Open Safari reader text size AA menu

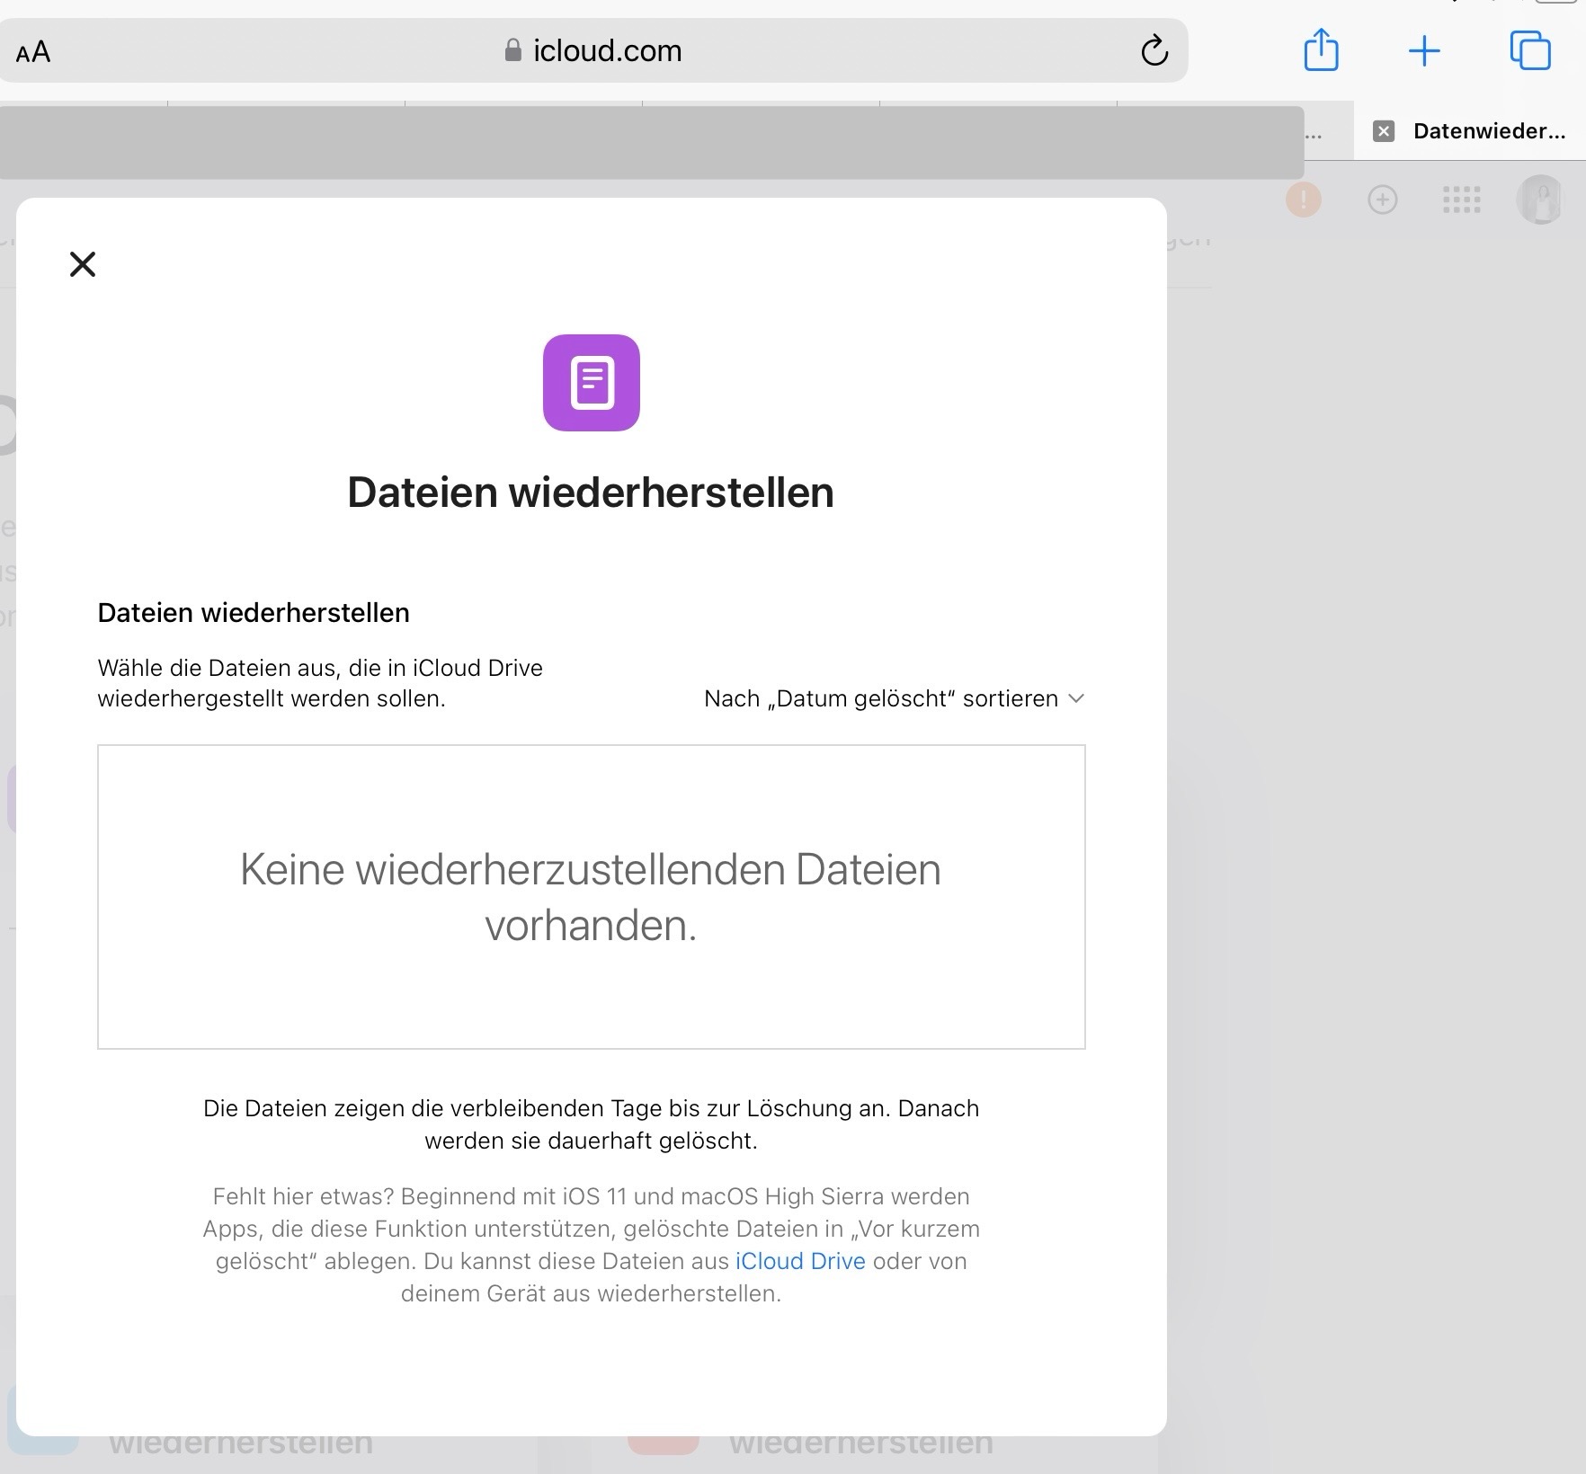pos(33,52)
